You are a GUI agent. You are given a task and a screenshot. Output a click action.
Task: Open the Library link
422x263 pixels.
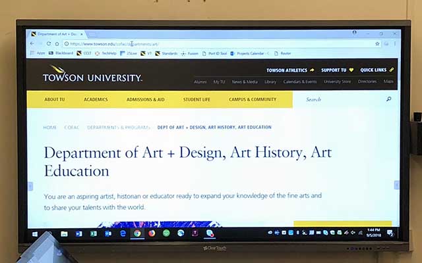pos(270,82)
